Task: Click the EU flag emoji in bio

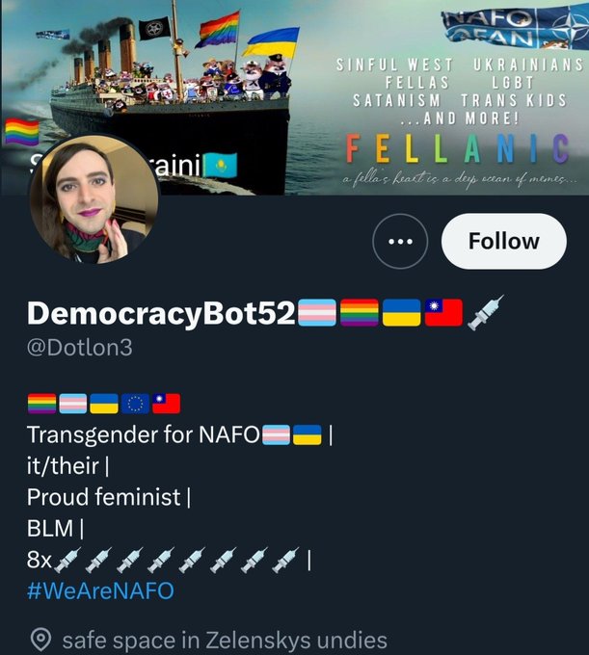Action: [x=135, y=404]
